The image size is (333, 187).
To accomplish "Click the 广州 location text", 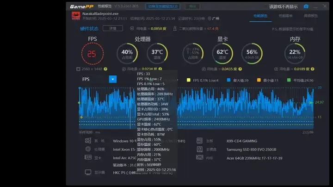I will point(216,19).
